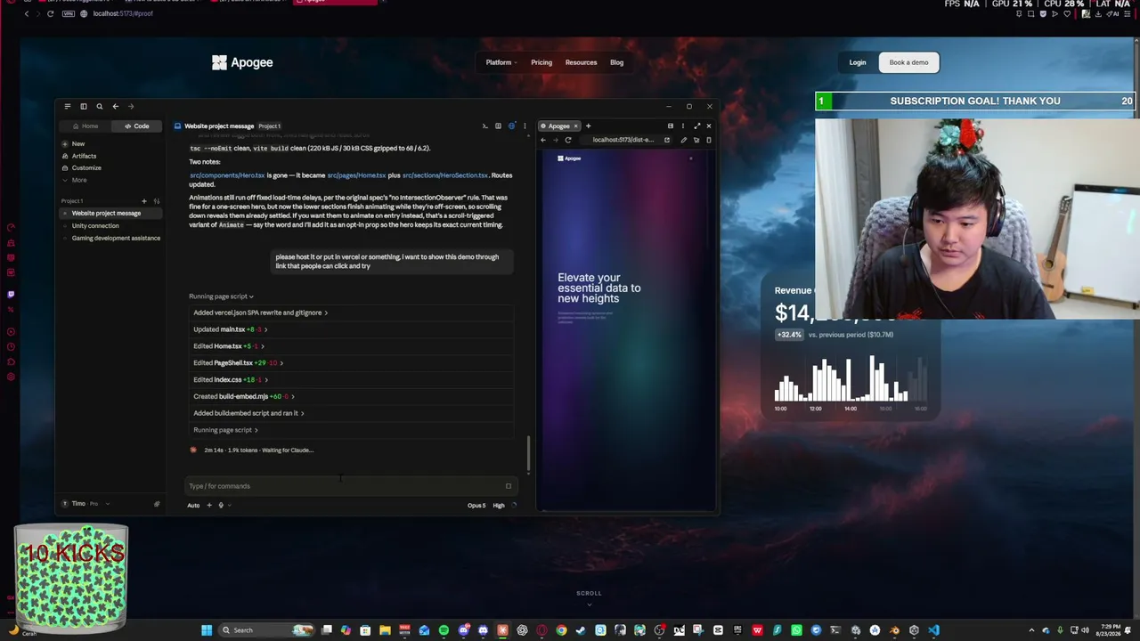Expand the Created build-embed.mjs step

243,397
